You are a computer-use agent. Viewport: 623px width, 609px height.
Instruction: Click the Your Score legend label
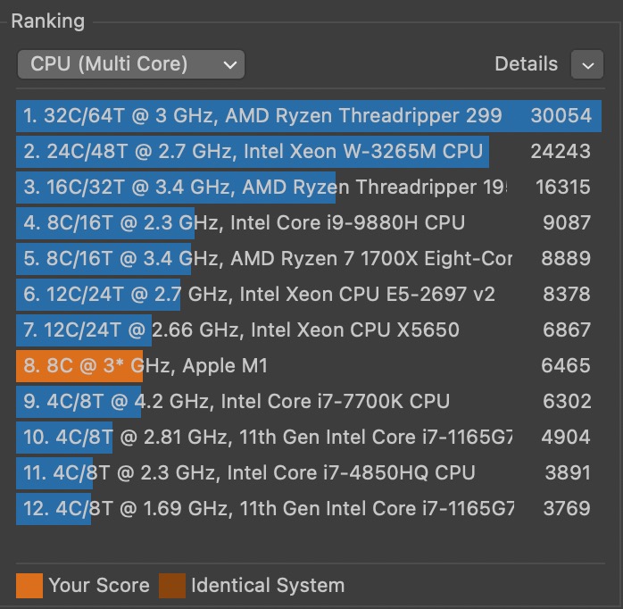point(99,586)
